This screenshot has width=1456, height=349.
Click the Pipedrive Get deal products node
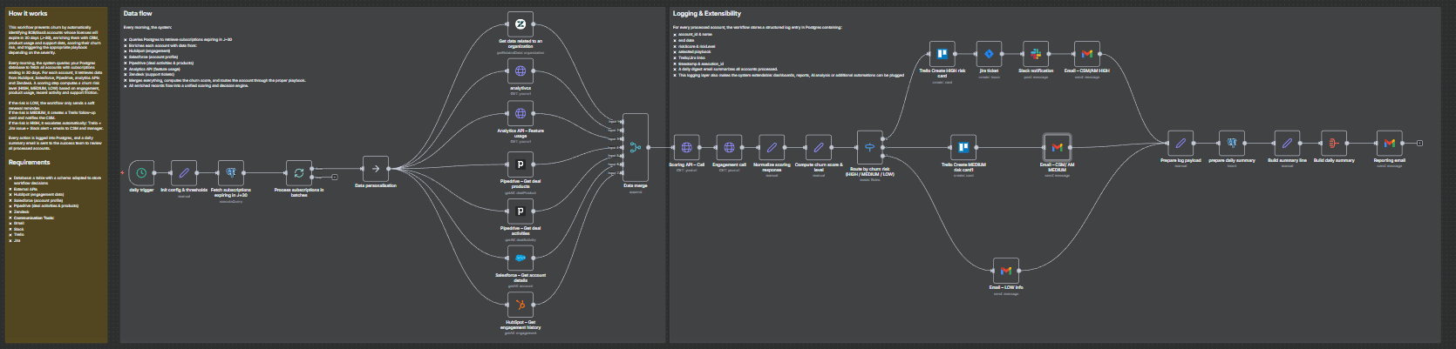pos(520,164)
